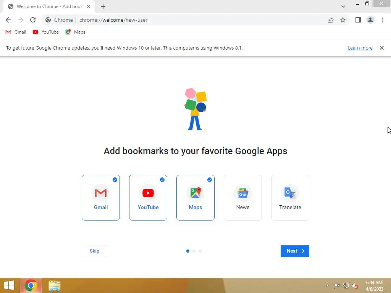Viewport: 391px width, 293px height.
Task: Open the taskbar clock showing 6:04 AM
Action: tap(374, 286)
